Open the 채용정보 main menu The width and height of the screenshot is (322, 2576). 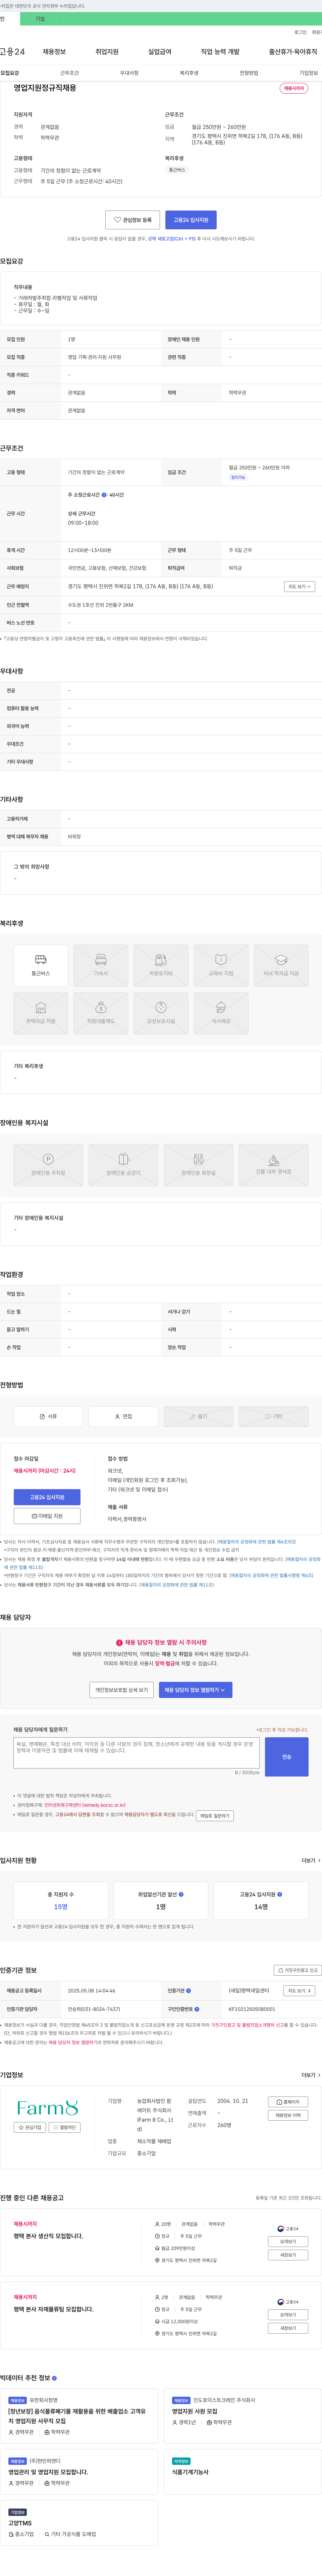coord(54,52)
